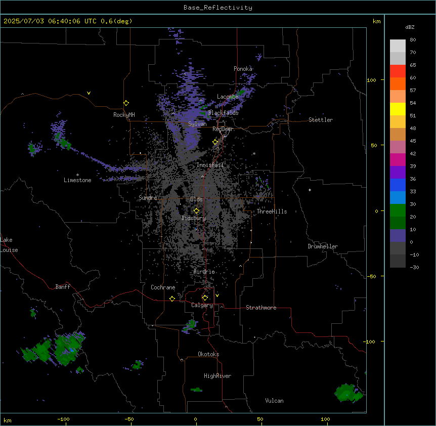Click the red 65–60 dBZ legend swatch

click(x=398, y=71)
